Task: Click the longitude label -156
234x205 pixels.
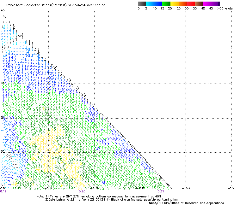Action: tap(140, 188)
